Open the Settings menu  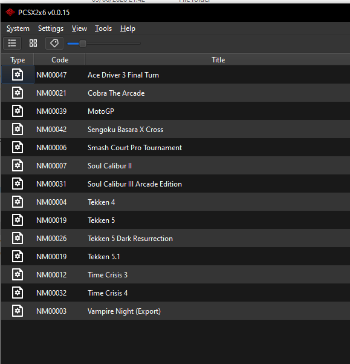(51, 28)
